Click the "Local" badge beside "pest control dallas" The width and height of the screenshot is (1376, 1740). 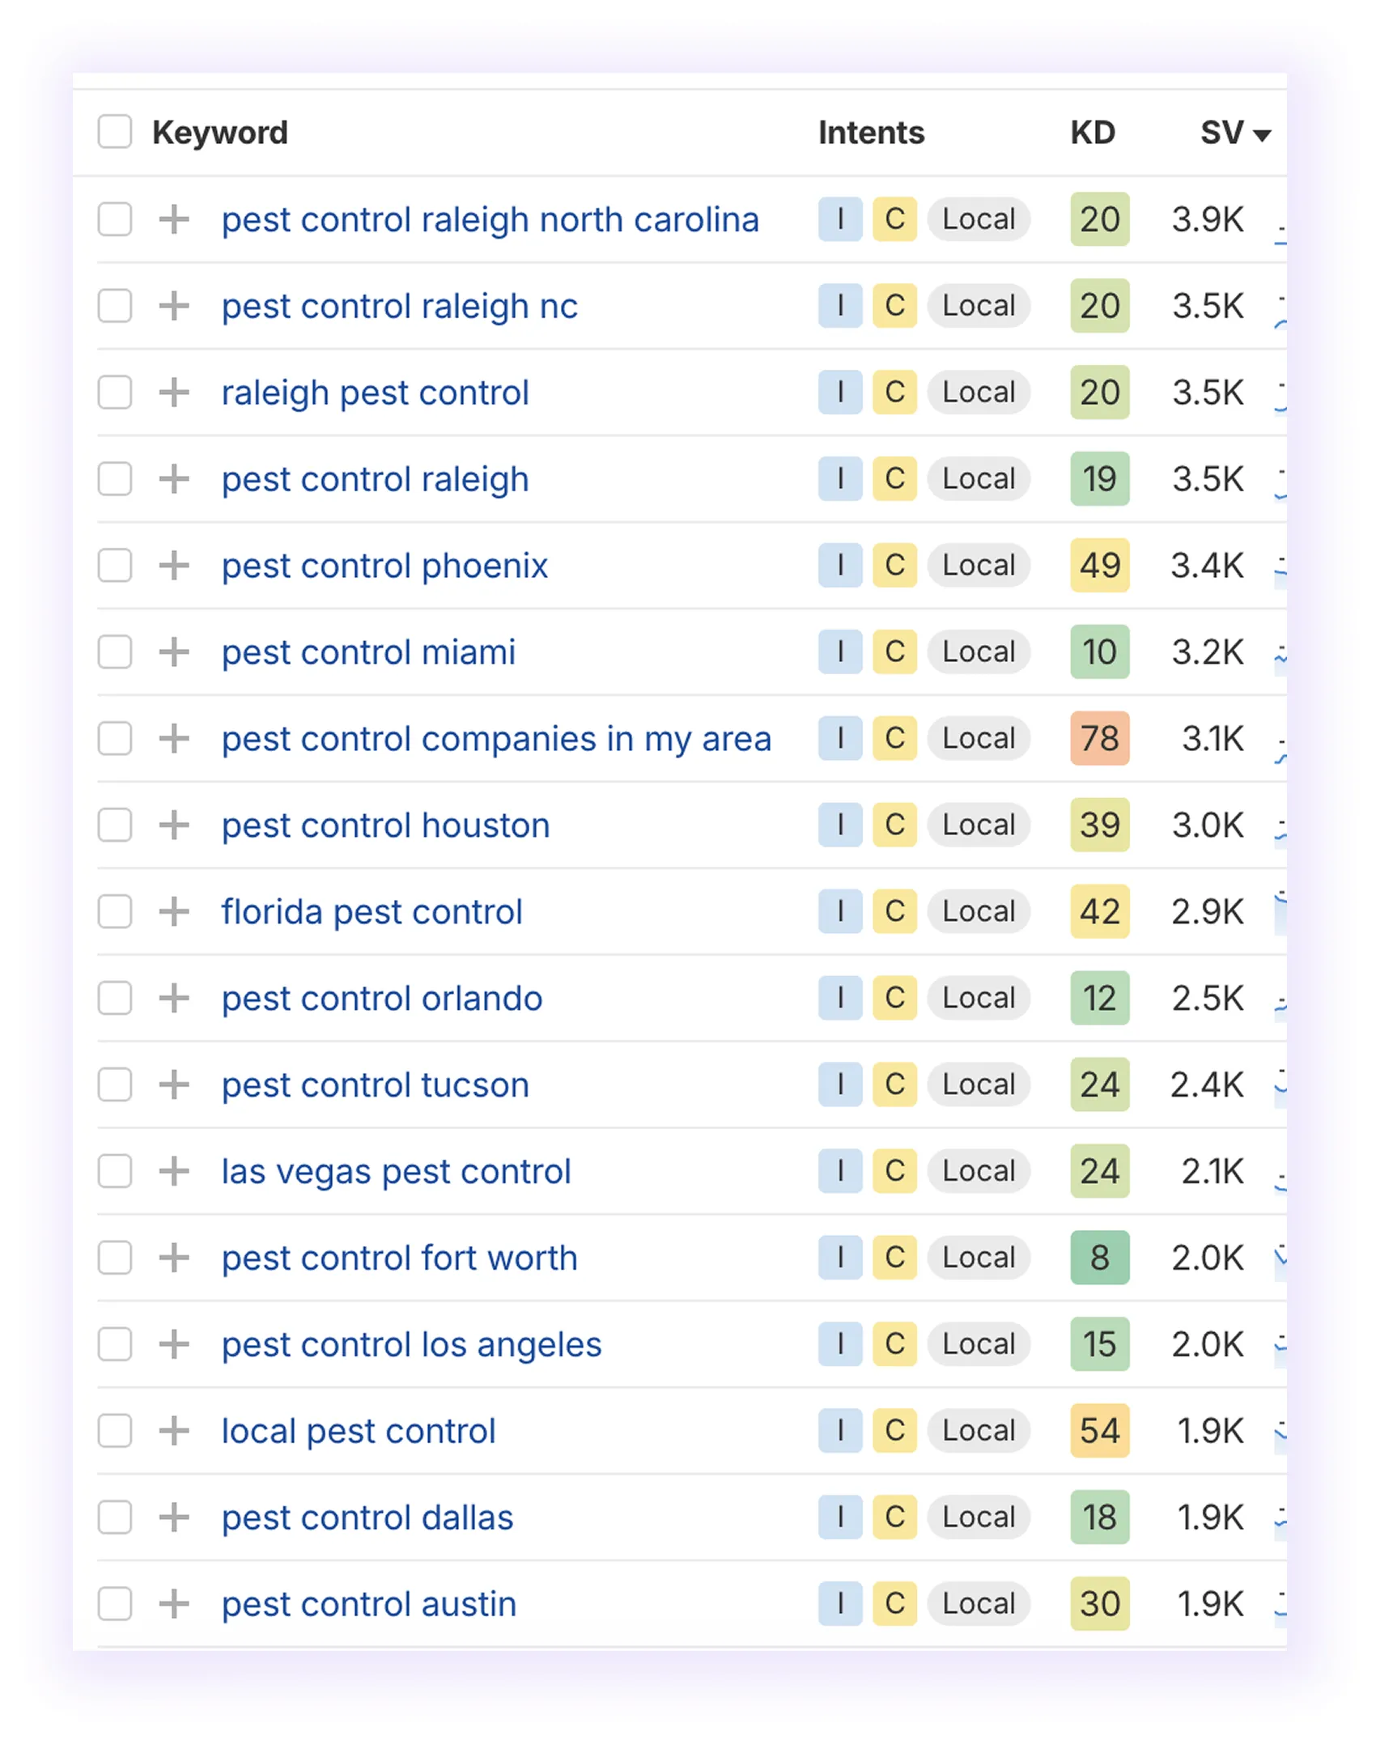tap(979, 1517)
